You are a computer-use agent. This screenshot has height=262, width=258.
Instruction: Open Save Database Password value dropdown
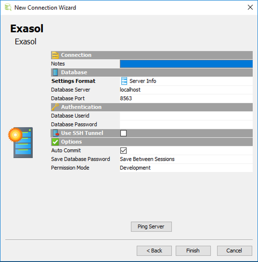[186, 159]
